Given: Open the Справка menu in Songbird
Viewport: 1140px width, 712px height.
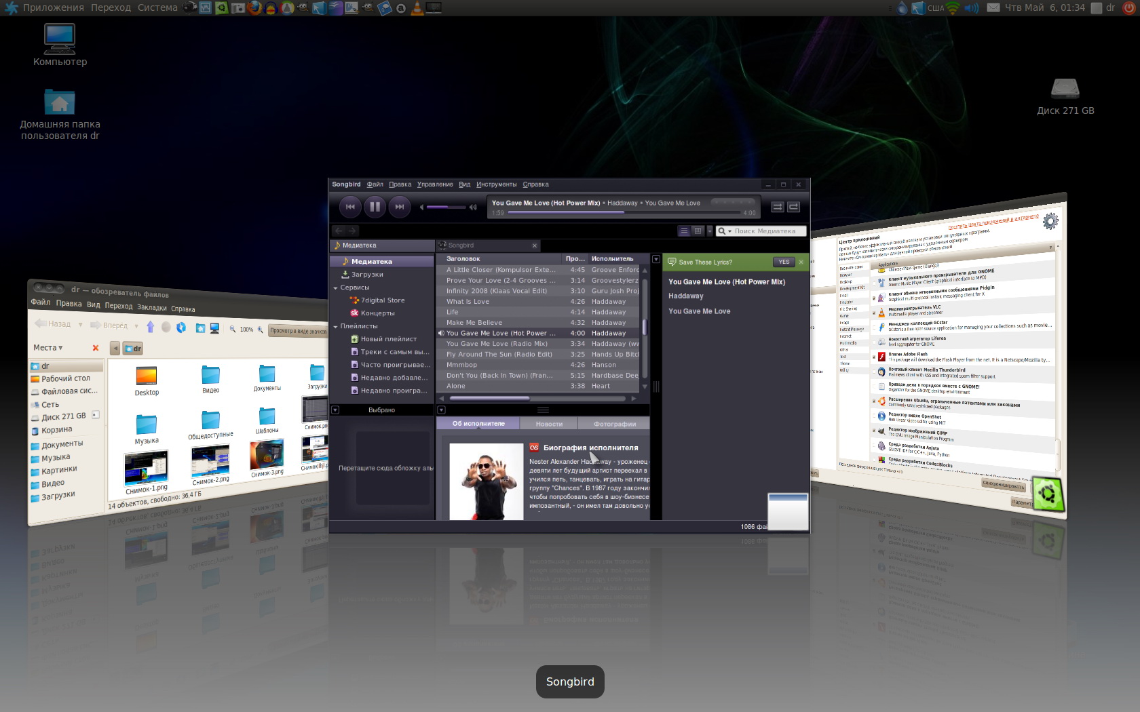Looking at the screenshot, I should [x=535, y=184].
